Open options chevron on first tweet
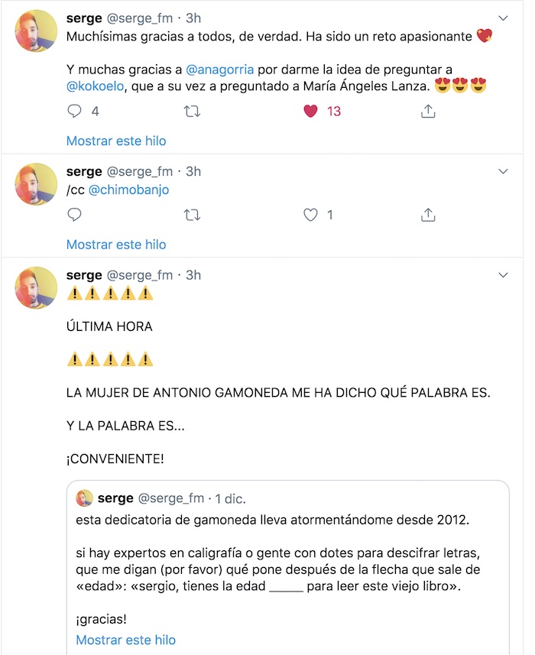The width and height of the screenshot is (535, 655). 503,18
